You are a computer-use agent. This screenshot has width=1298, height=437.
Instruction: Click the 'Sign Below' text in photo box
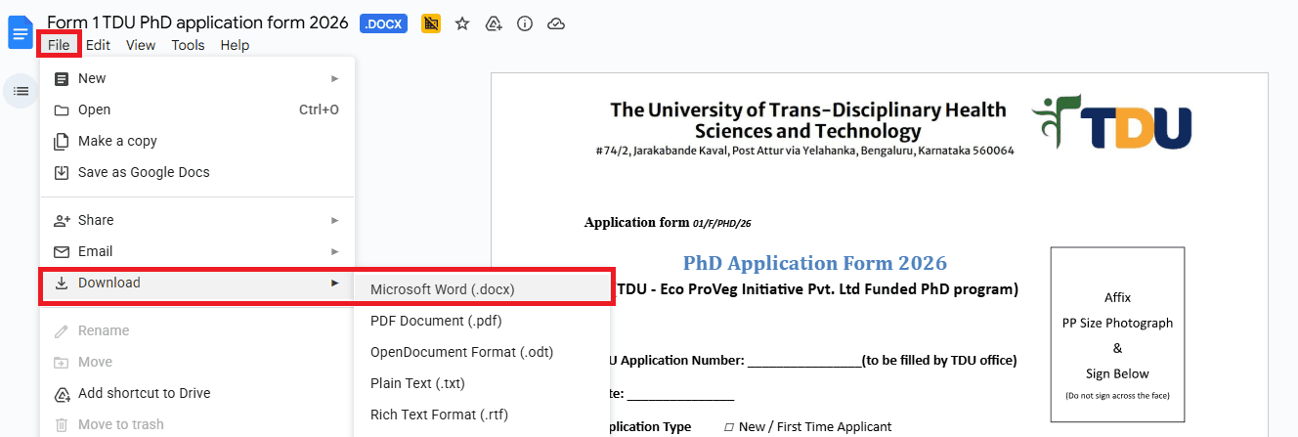click(x=1117, y=373)
